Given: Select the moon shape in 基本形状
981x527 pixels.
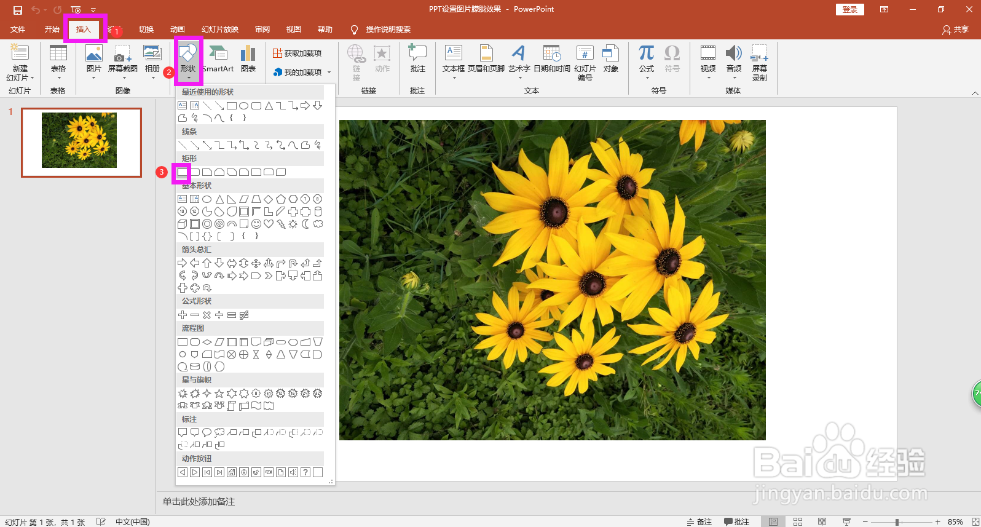Looking at the screenshot, I should (305, 224).
